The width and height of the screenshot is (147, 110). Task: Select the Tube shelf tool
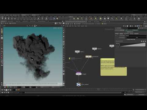(9, 19)
